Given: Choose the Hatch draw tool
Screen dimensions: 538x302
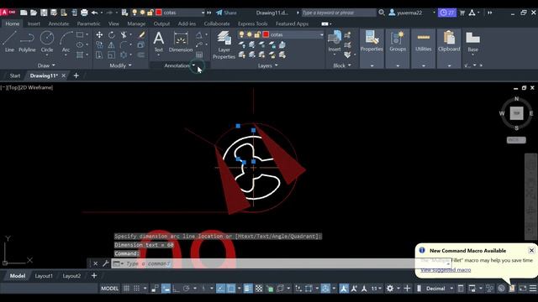Looking at the screenshot, I should [x=80, y=55].
